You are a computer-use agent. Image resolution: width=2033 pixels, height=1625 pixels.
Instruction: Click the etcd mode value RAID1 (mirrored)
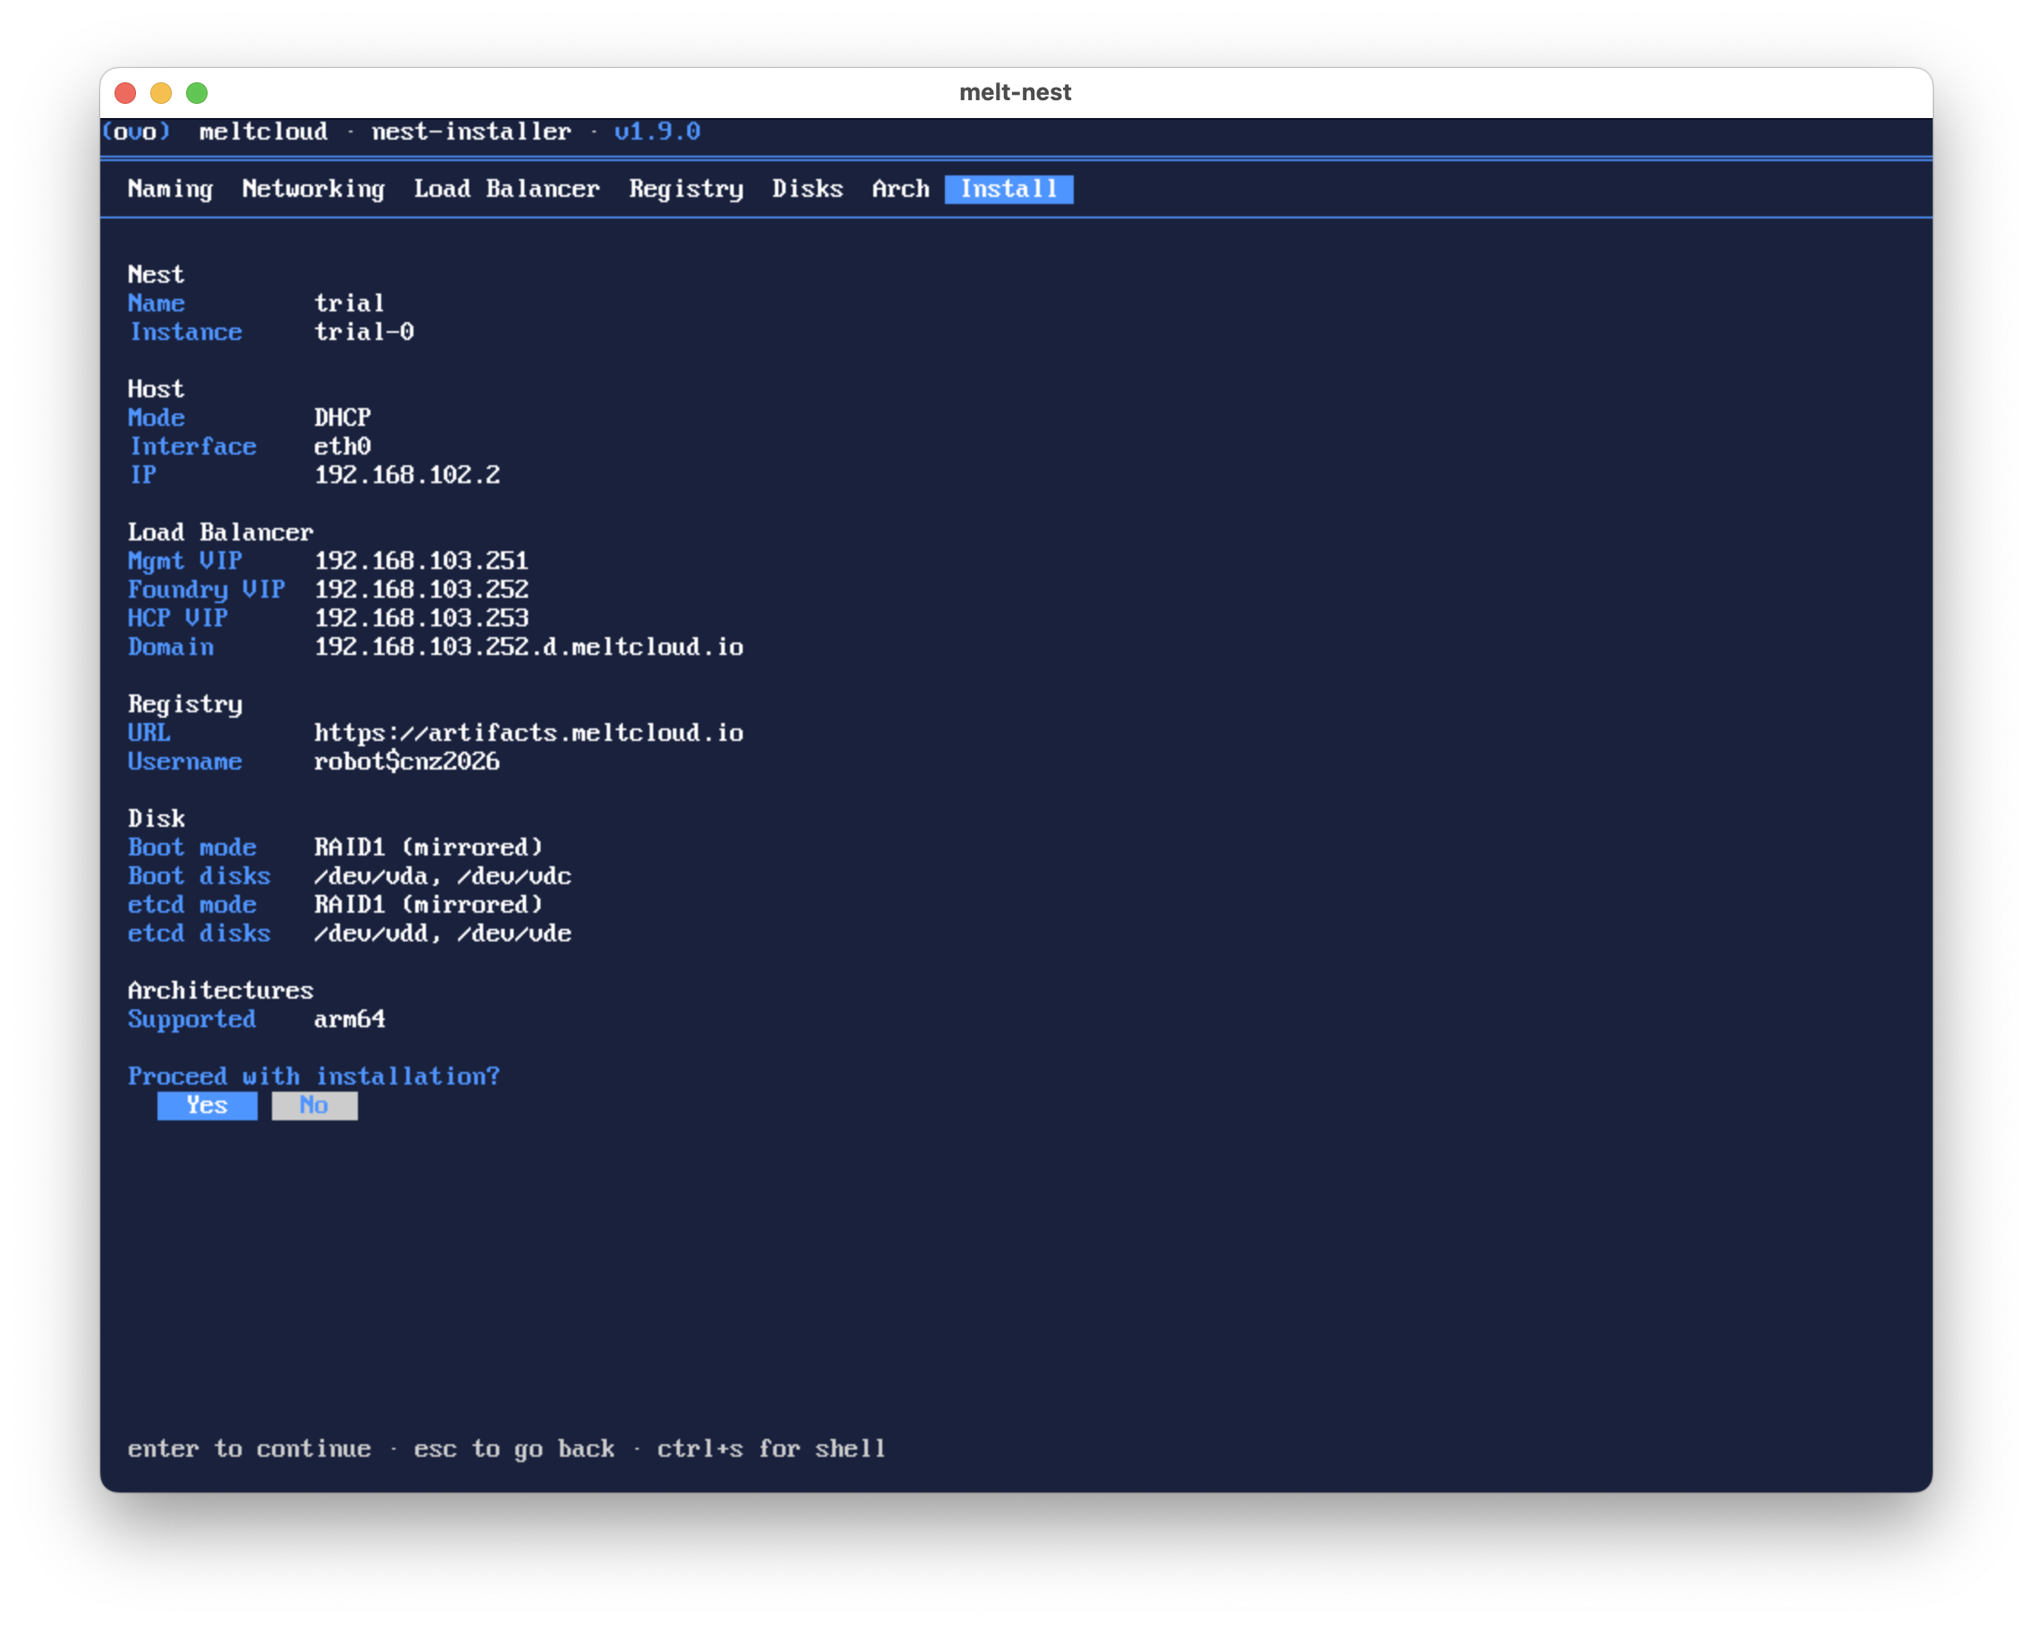[429, 905]
